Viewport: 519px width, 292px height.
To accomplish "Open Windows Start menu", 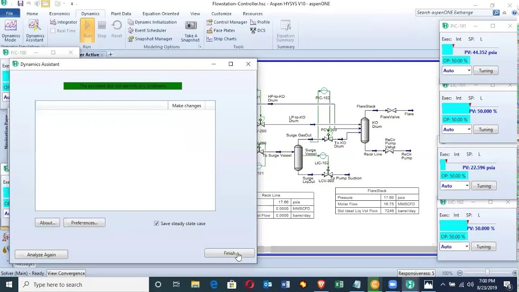I will 9,285.
